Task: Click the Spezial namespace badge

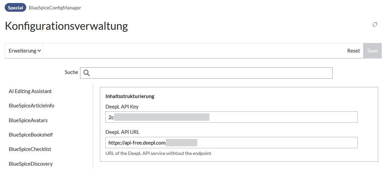Action: point(15,8)
